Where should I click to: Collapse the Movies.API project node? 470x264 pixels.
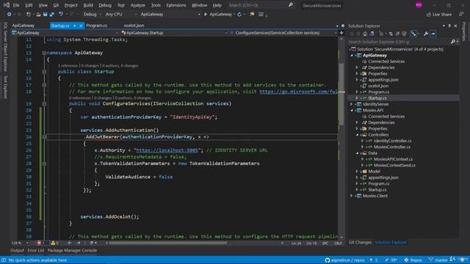(352, 110)
